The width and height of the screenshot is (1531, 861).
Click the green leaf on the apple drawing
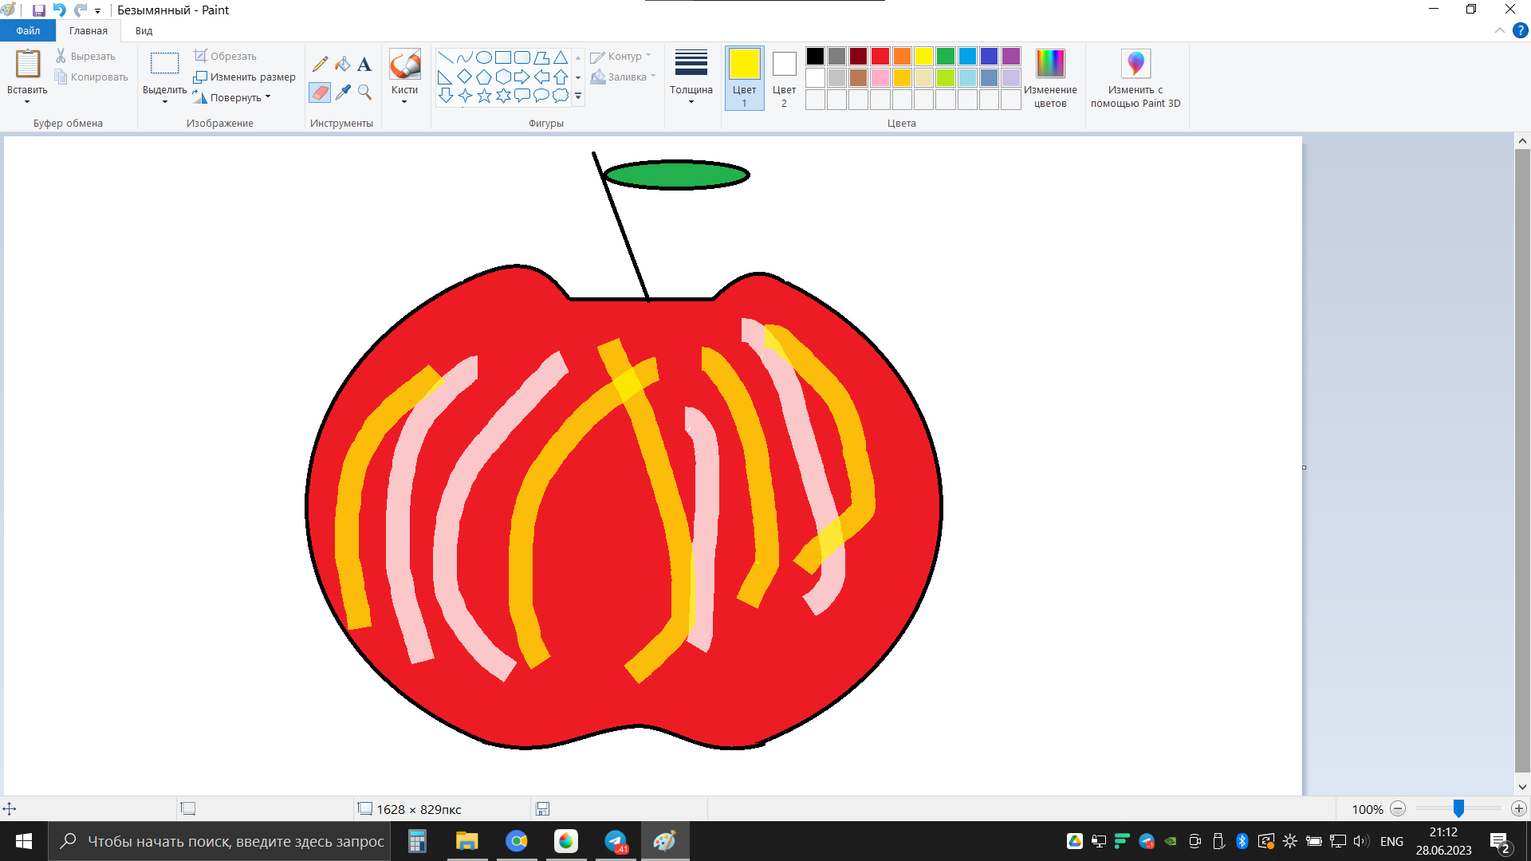677,175
